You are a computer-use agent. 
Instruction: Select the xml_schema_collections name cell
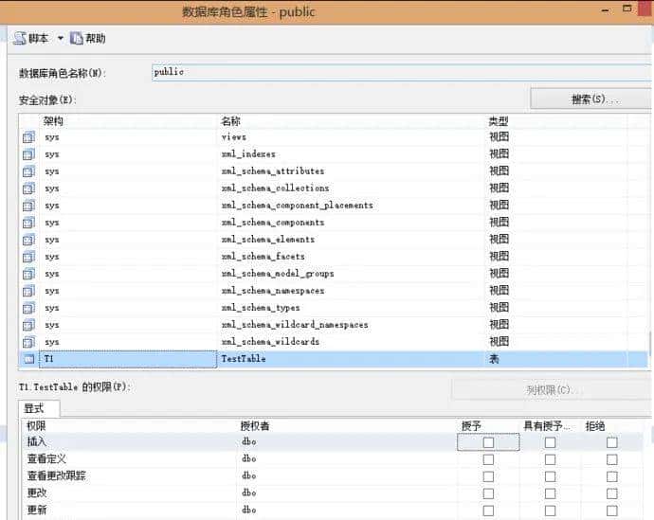pos(275,188)
